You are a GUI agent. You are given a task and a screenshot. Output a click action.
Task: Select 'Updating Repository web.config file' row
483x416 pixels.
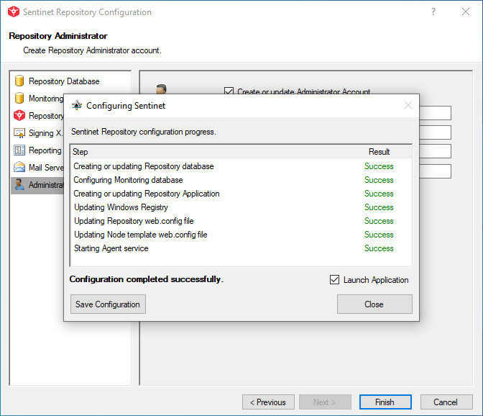point(241,221)
